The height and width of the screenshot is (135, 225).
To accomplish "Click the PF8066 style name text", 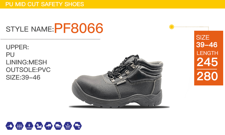I will coord(79,28).
